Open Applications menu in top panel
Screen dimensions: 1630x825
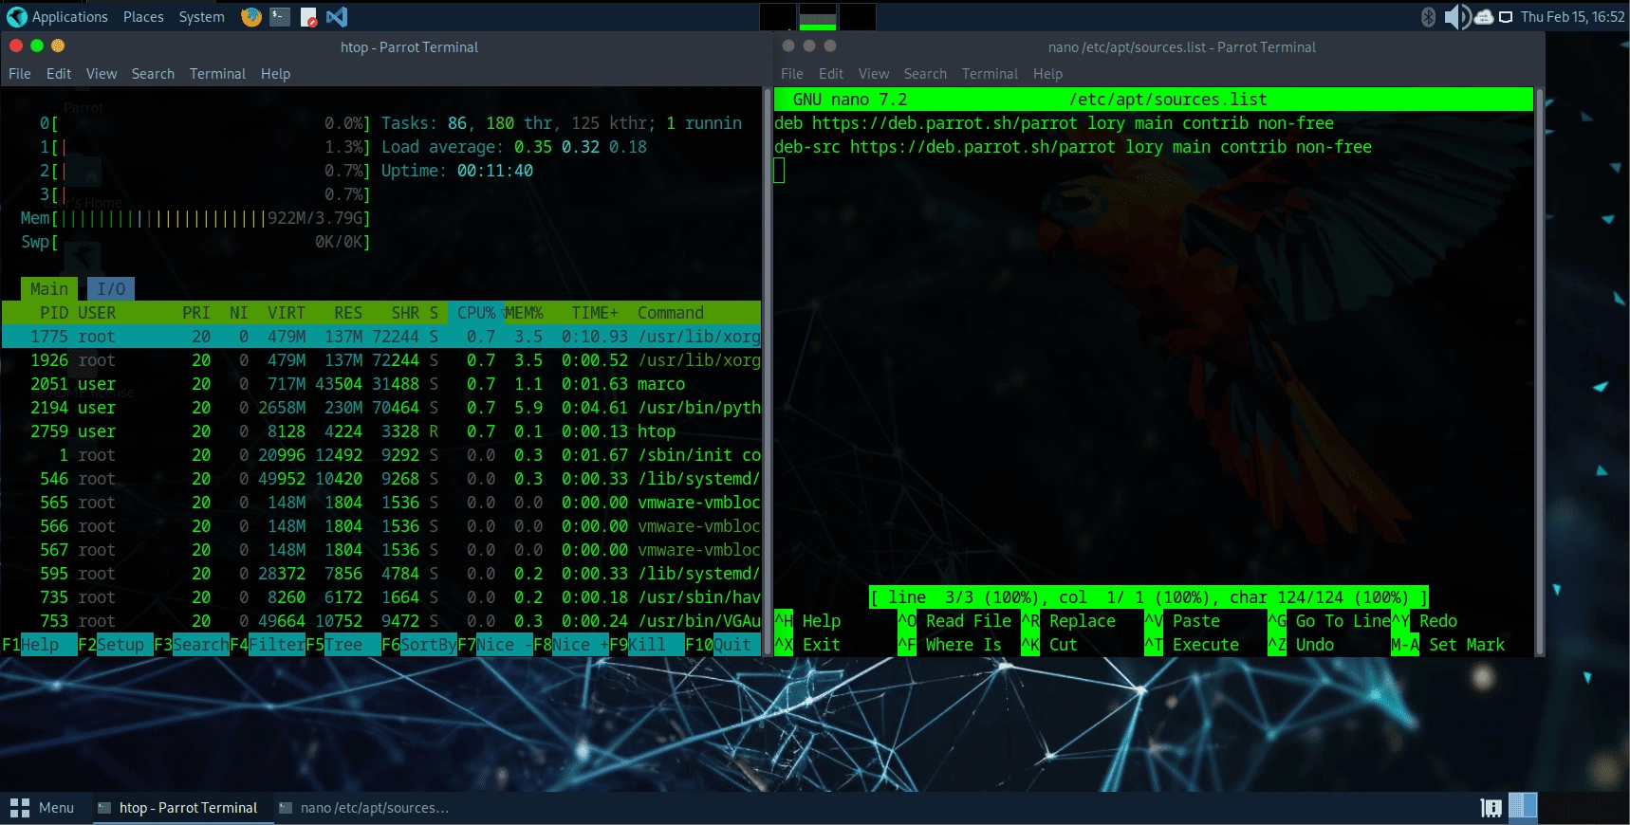(70, 17)
